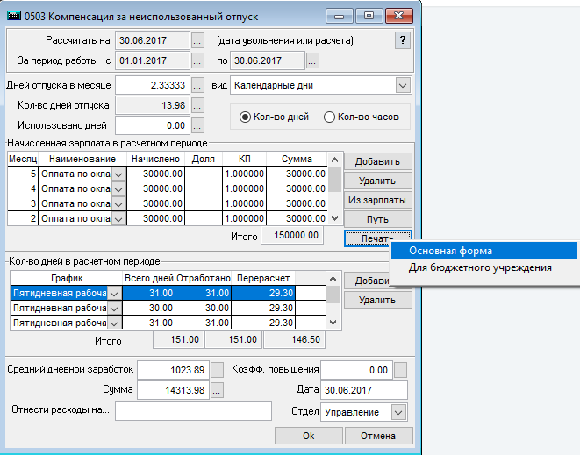Click salary Итого value 150000.00
580x455 pixels.
tap(292, 236)
